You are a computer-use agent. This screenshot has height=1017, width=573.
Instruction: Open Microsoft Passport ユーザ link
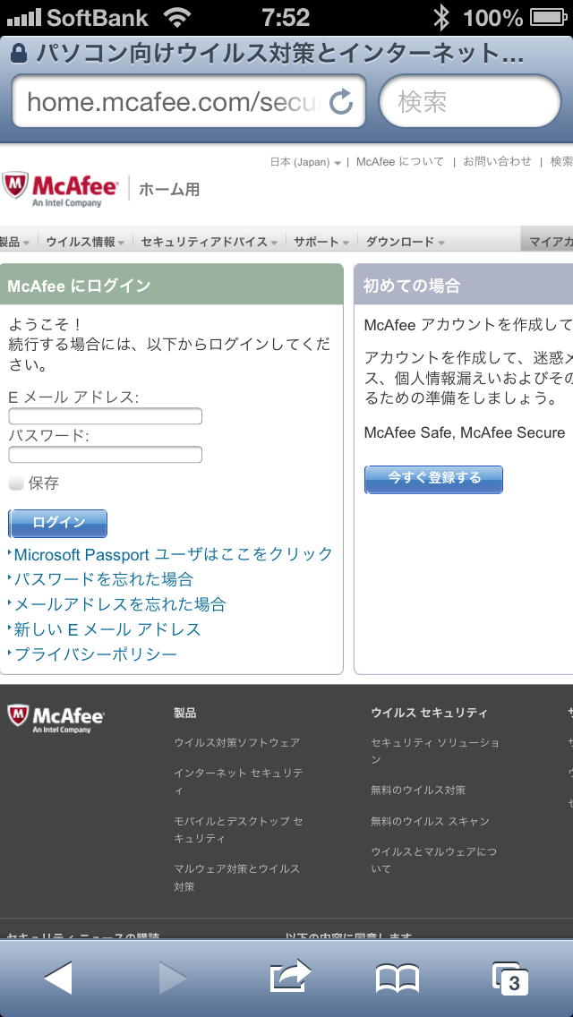[x=174, y=554]
